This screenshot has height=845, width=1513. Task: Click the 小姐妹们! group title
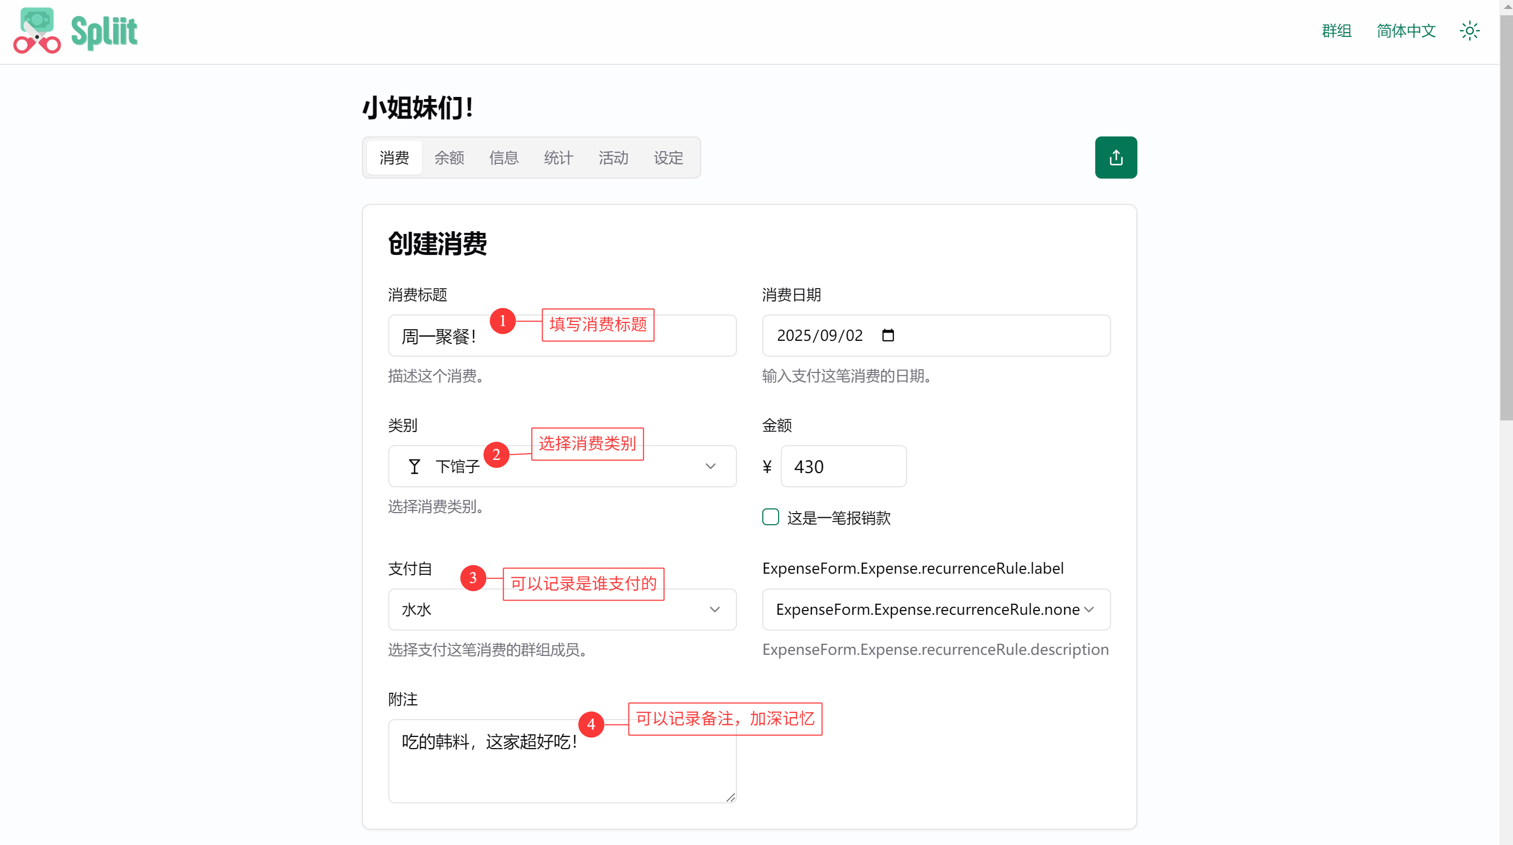[418, 107]
